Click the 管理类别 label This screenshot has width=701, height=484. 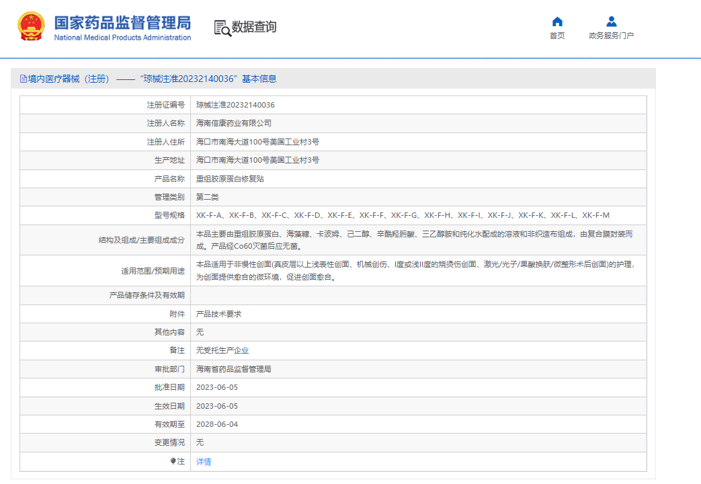tap(169, 197)
